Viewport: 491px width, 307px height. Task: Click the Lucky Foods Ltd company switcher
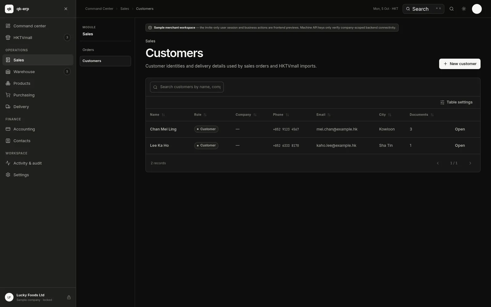click(38, 297)
